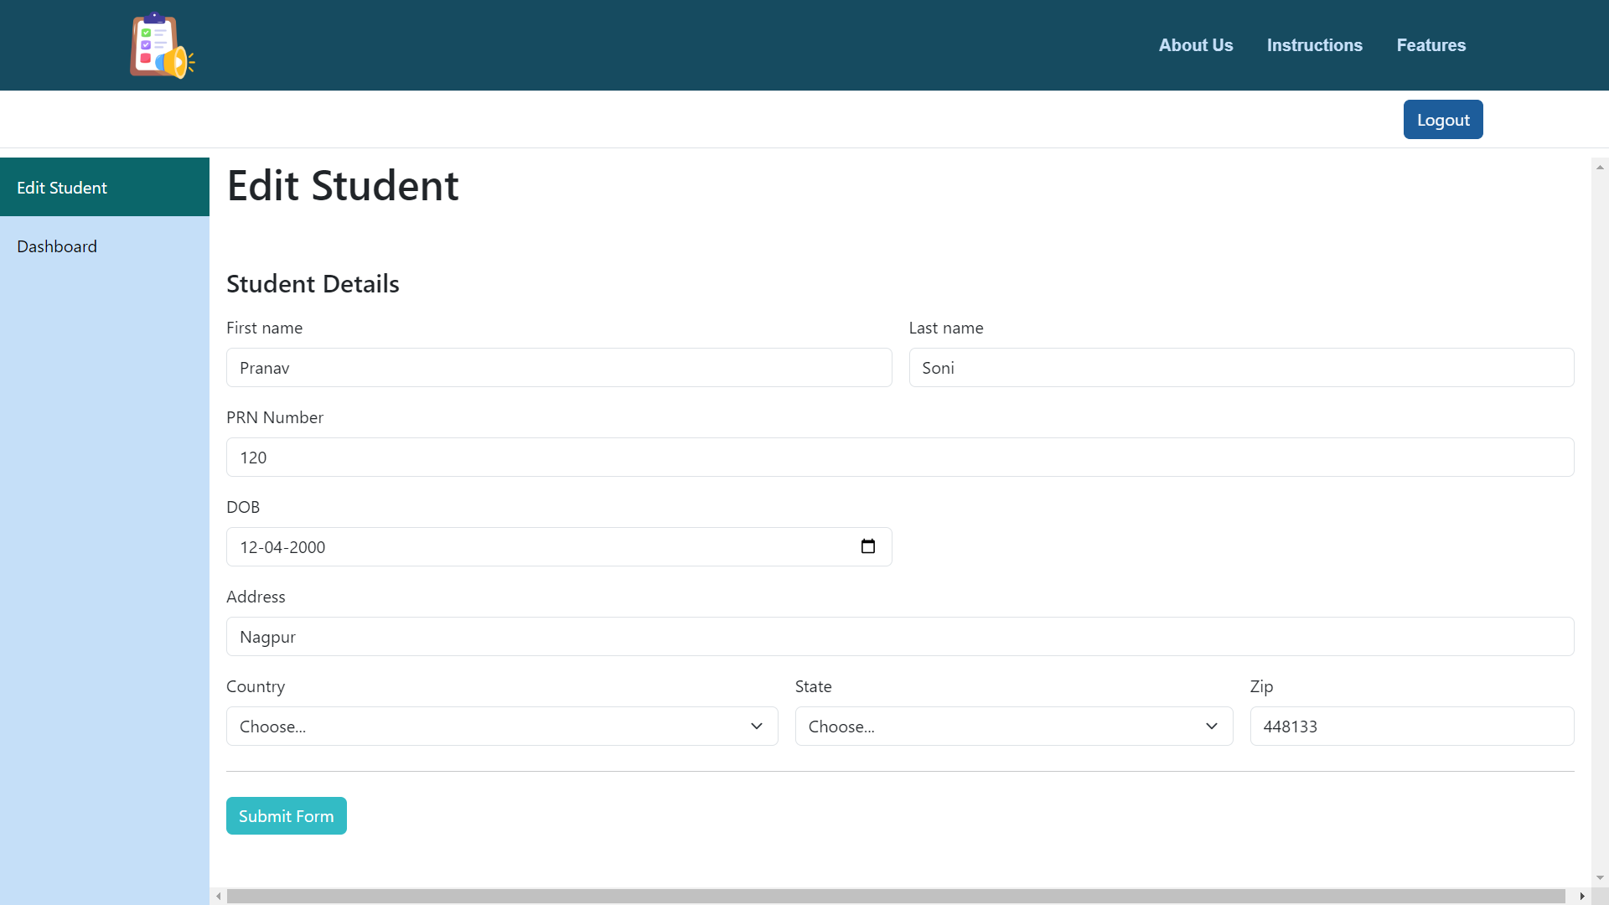Click the clipboard megaphone logo icon
This screenshot has width=1609, height=905.
click(162, 46)
